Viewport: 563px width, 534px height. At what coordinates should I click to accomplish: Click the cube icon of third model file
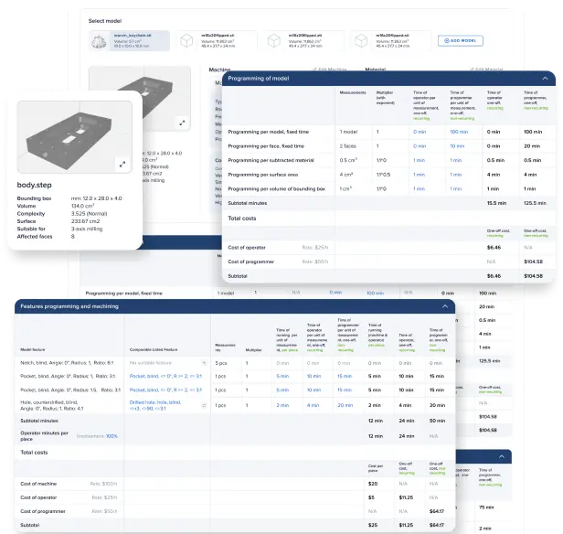[x=273, y=41]
